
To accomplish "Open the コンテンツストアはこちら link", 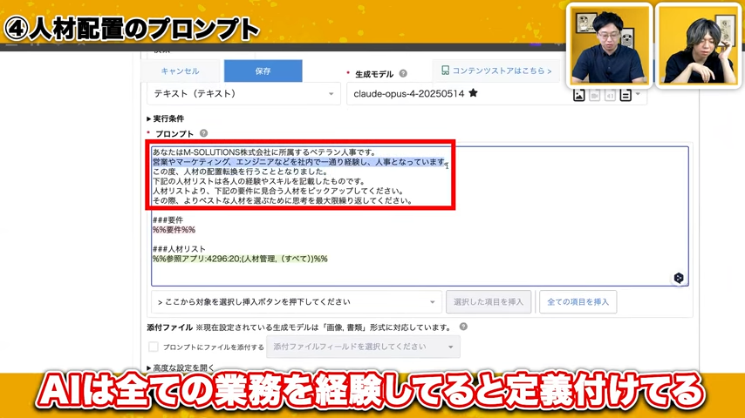I will click(x=496, y=71).
